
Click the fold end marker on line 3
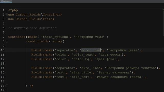[7, 19]
